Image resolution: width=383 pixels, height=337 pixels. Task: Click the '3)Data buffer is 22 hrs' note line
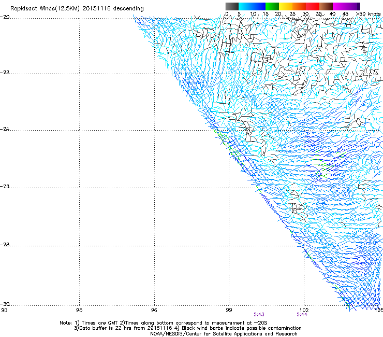tap(187, 328)
